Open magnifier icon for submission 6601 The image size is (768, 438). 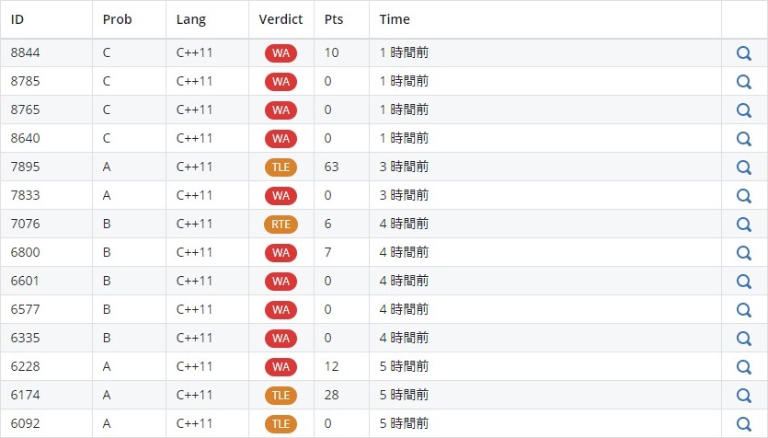(x=744, y=282)
